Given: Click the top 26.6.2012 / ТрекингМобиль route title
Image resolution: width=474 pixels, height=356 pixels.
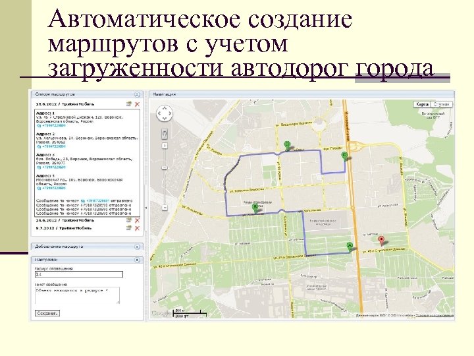Looking at the screenshot, I should point(65,104).
